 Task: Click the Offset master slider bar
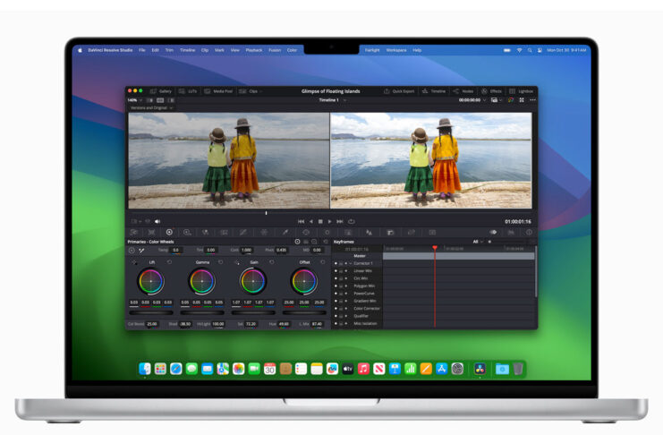click(304, 312)
